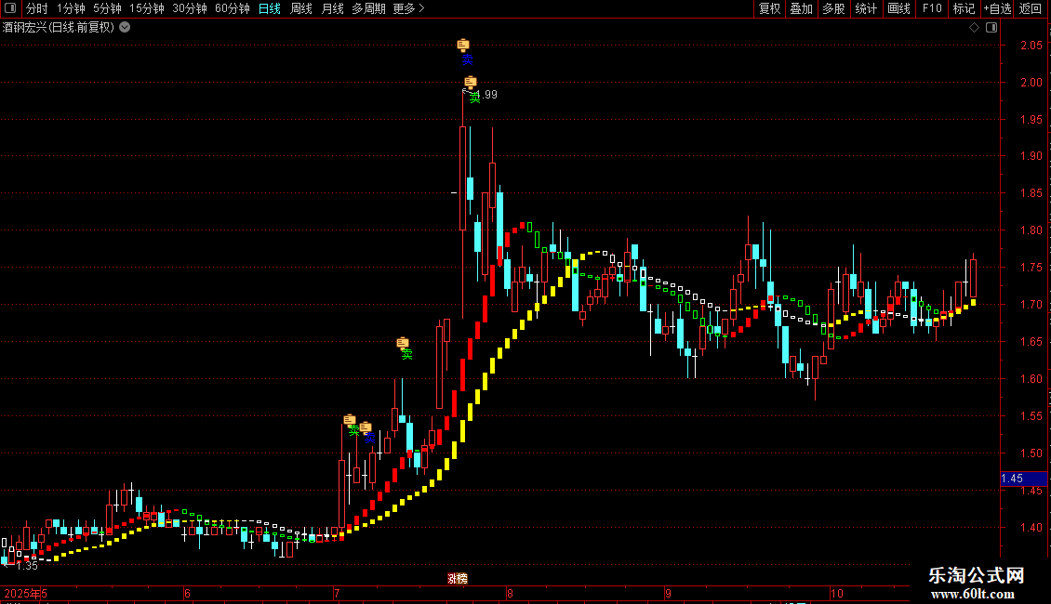Click the green 卖 signal in early July
This screenshot has width=1051, height=604.
click(x=353, y=432)
